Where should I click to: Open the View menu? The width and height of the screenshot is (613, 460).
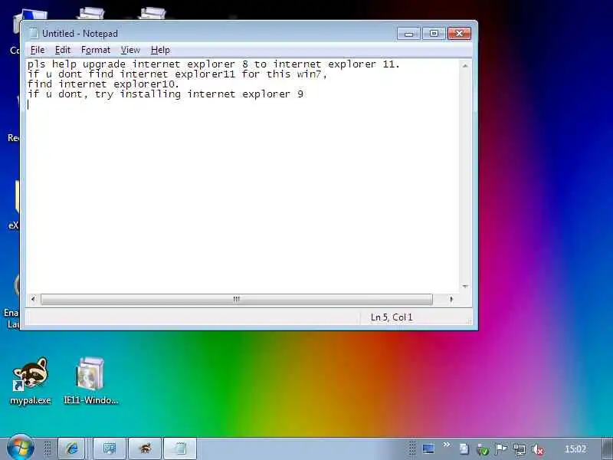click(x=130, y=50)
